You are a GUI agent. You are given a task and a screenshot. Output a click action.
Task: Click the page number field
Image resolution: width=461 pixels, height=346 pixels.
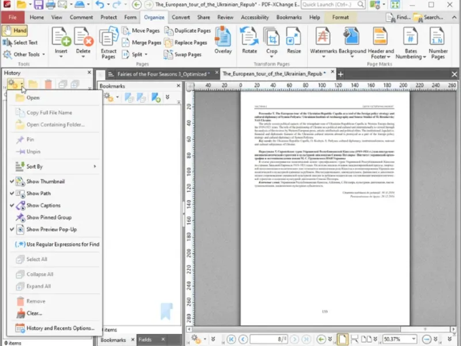(269, 339)
